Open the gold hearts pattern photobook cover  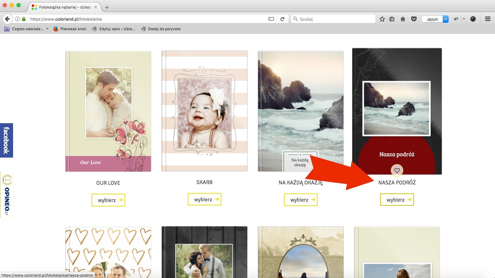[108, 252]
